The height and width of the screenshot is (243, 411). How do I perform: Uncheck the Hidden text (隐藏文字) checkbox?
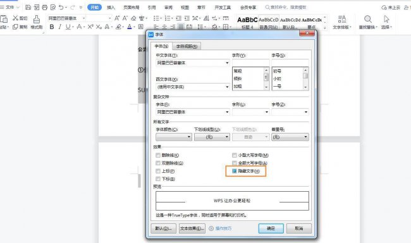tap(235, 171)
